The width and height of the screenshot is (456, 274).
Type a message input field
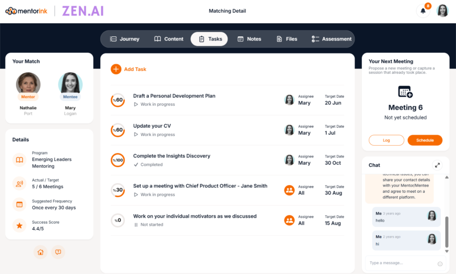400,263
